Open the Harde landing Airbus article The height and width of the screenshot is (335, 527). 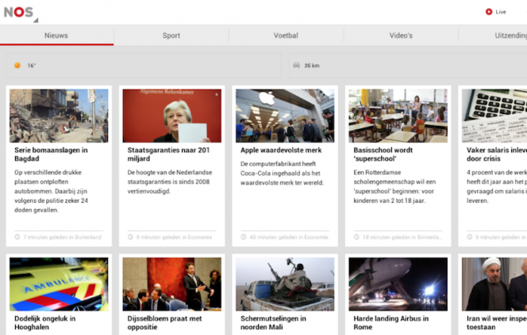coord(390,323)
